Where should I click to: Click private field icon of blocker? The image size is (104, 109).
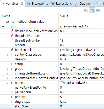point(12,45)
